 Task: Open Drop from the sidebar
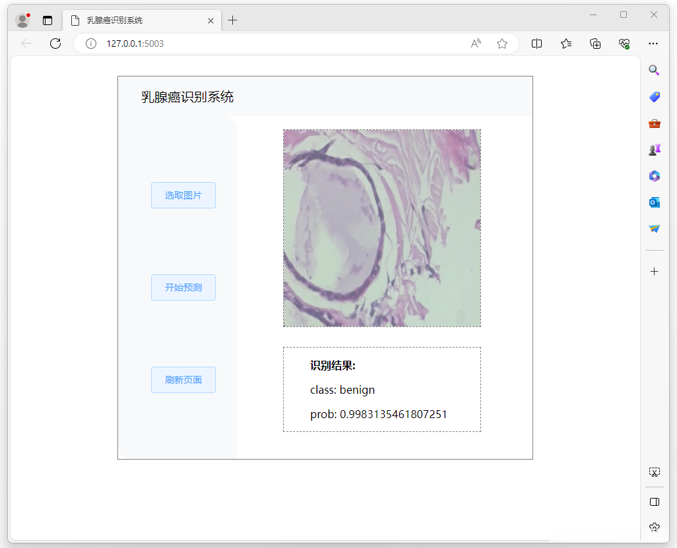[x=654, y=229]
